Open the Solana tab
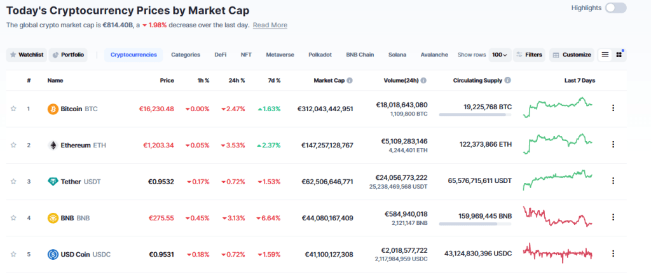This screenshot has height=277, width=651. pos(397,55)
